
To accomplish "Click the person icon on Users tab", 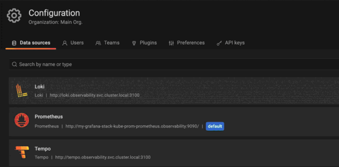I will 65,43.
